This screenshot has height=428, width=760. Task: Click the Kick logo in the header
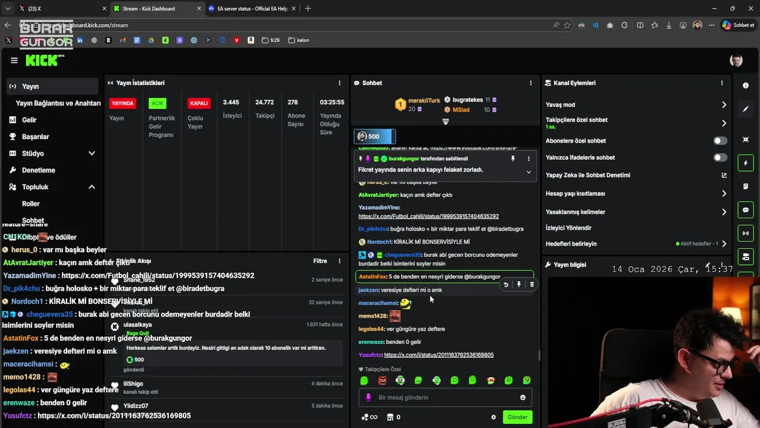click(45, 60)
